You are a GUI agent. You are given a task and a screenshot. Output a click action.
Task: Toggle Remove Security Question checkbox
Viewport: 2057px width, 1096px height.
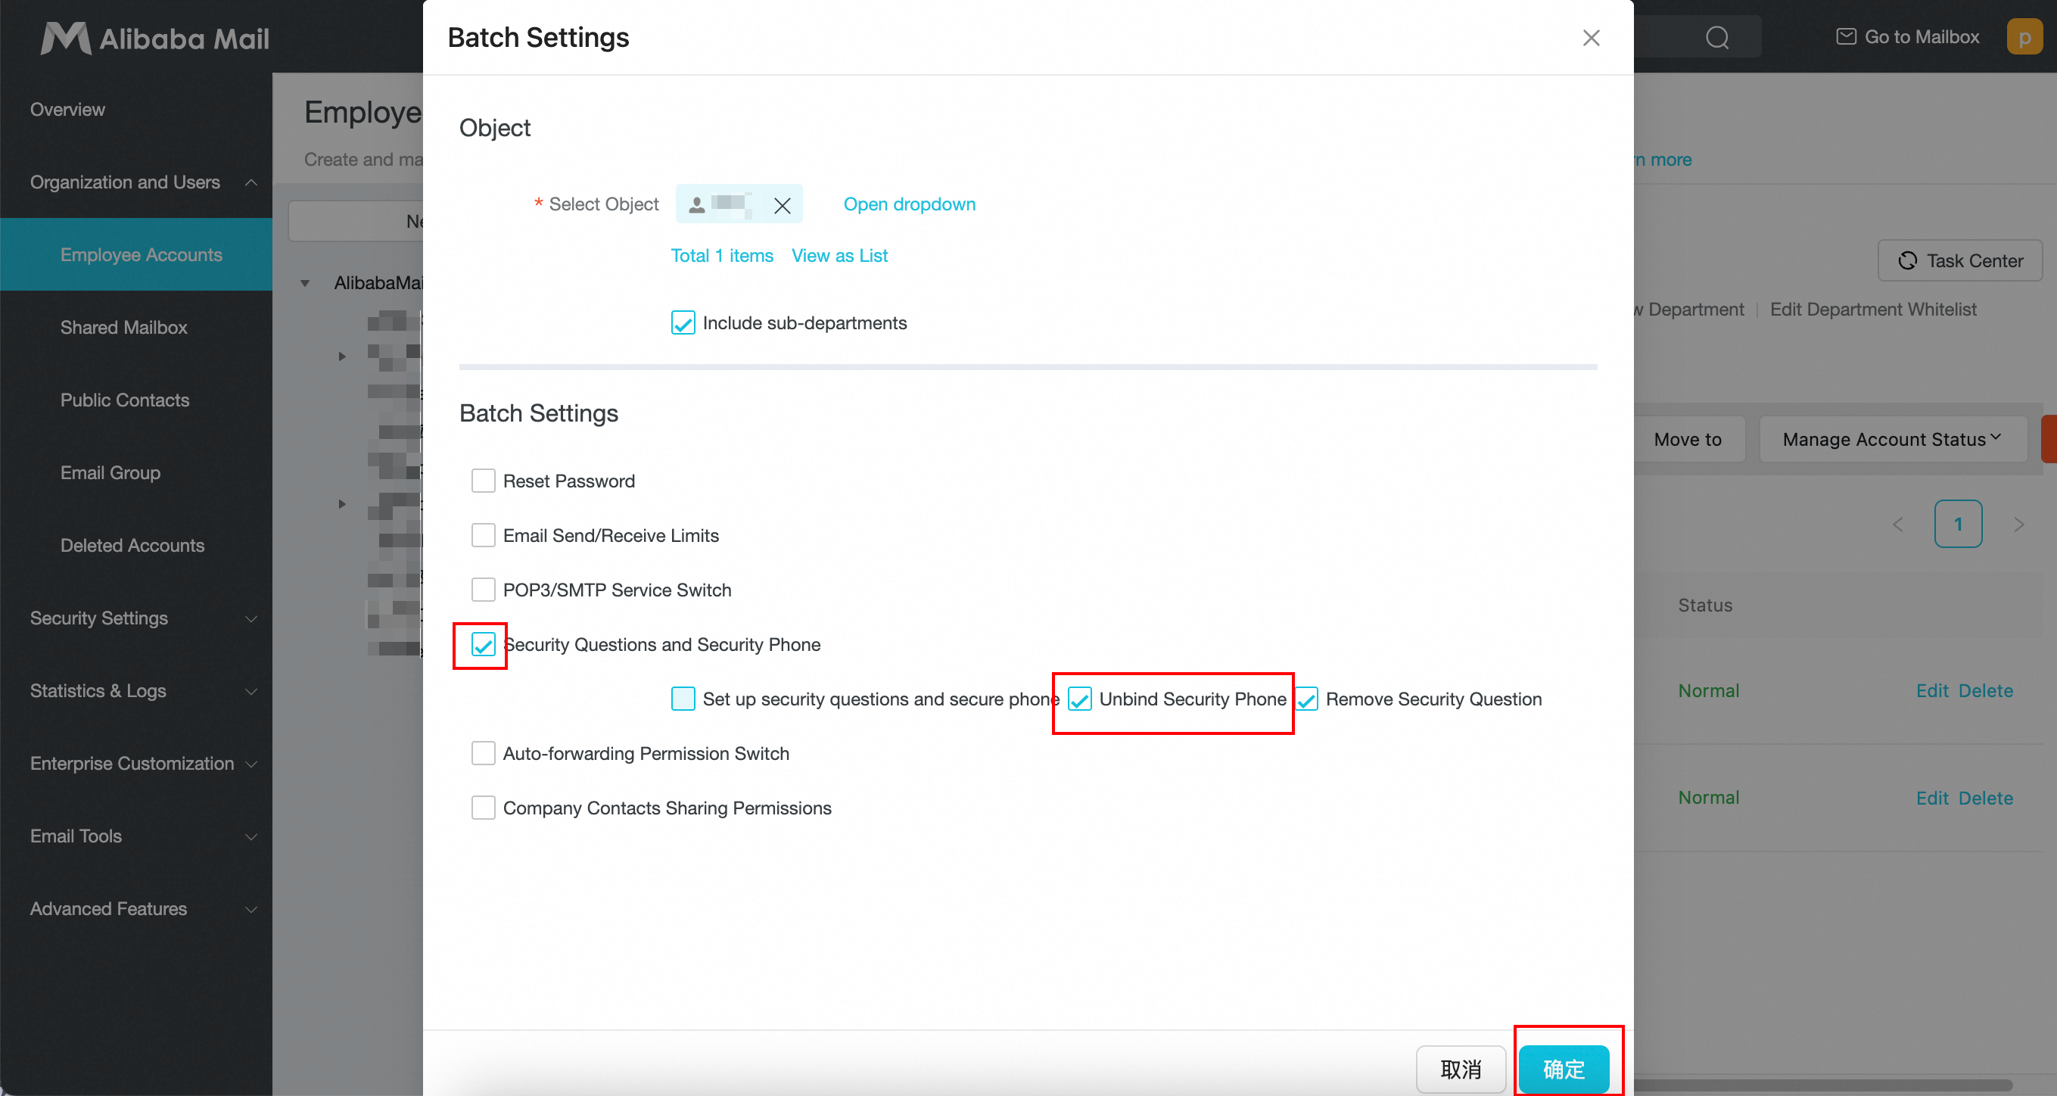tap(1306, 699)
